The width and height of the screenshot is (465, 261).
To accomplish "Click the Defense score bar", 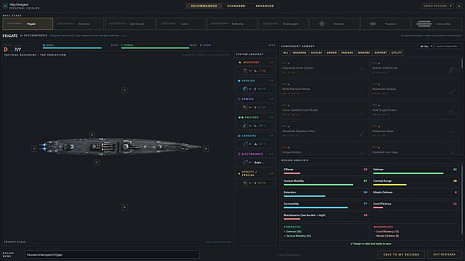I will click(409, 173).
